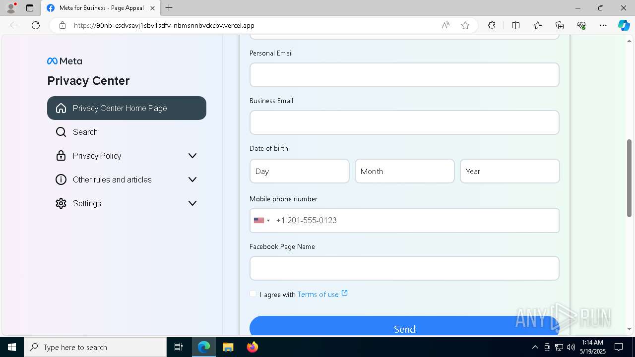Expand the Settings chevron in sidebar
Image resolution: width=635 pixels, height=357 pixels.
[x=192, y=203]
